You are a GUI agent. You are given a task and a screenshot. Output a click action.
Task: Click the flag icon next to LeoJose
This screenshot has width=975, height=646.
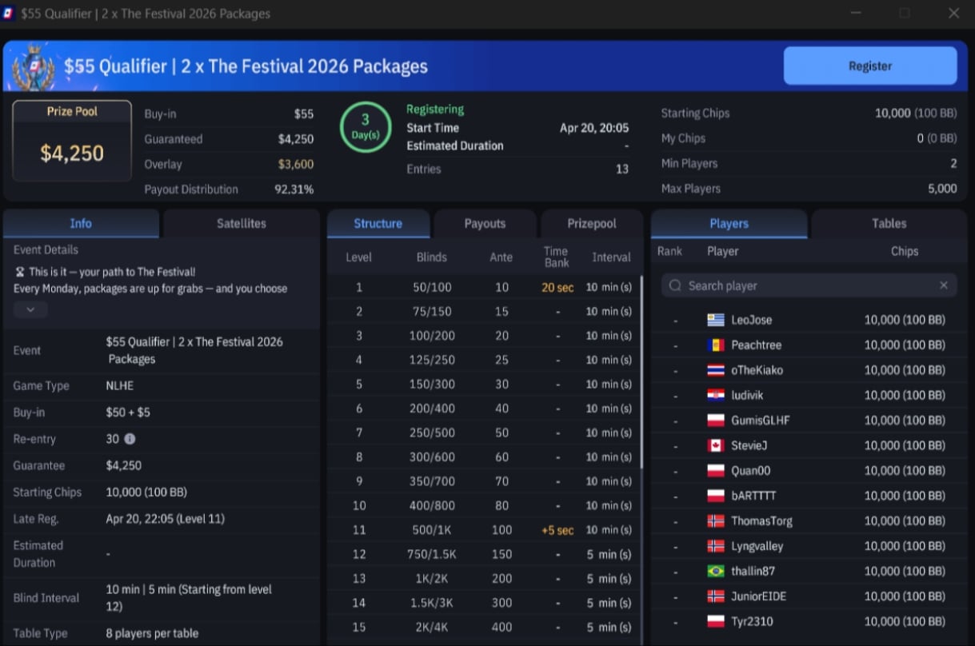(715, 320)
